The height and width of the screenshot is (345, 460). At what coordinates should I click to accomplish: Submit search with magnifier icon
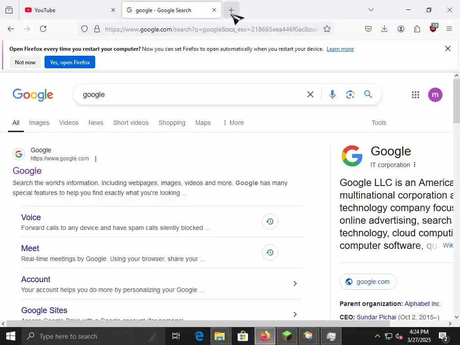pyautogui.click(x=368, y=94)
